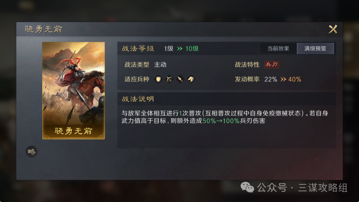Click the cavalry horse troop icon

pyautogui.click(x=191, y=79)
